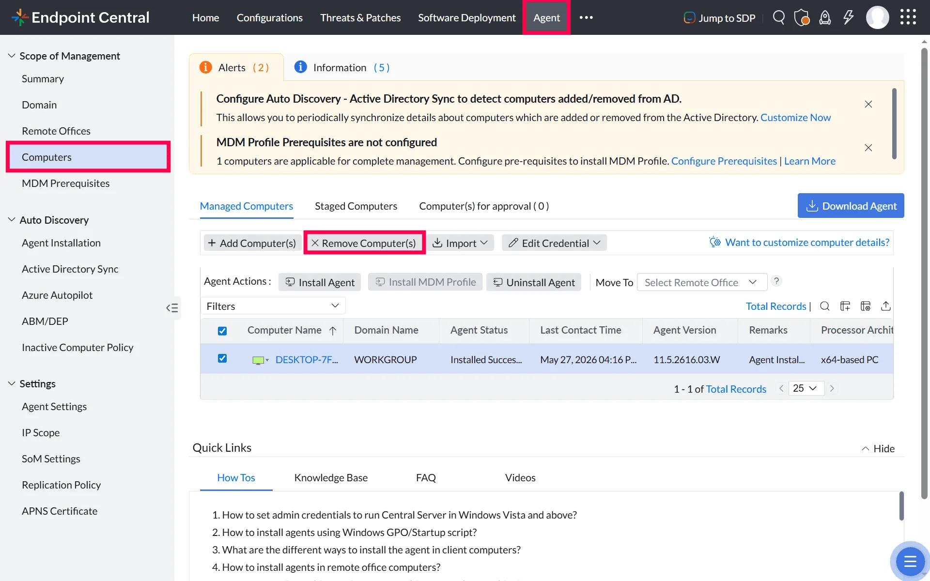Open the Import dropdown
This screenshot has width=930, height=581.
tap(460, 243)
